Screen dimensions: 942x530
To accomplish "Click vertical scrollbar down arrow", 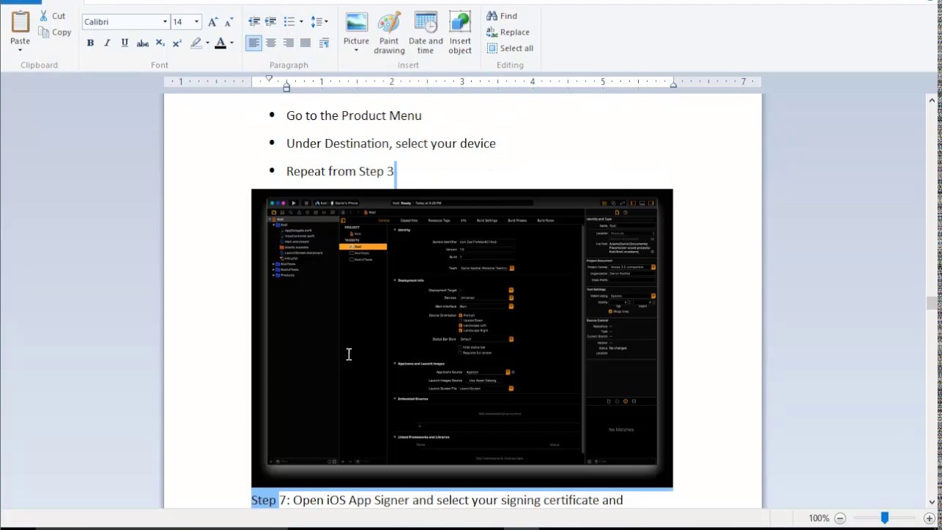I will coord(932,502).
